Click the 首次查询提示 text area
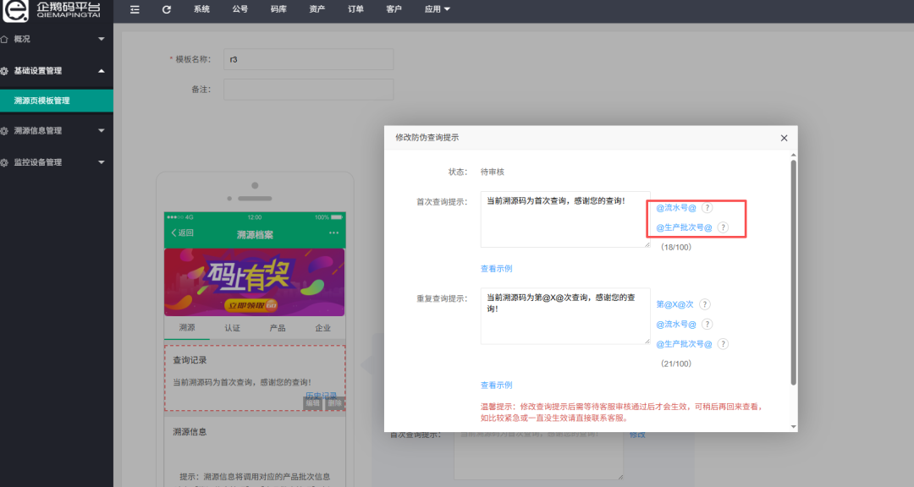The image size is (914, 487). point(564,219)
